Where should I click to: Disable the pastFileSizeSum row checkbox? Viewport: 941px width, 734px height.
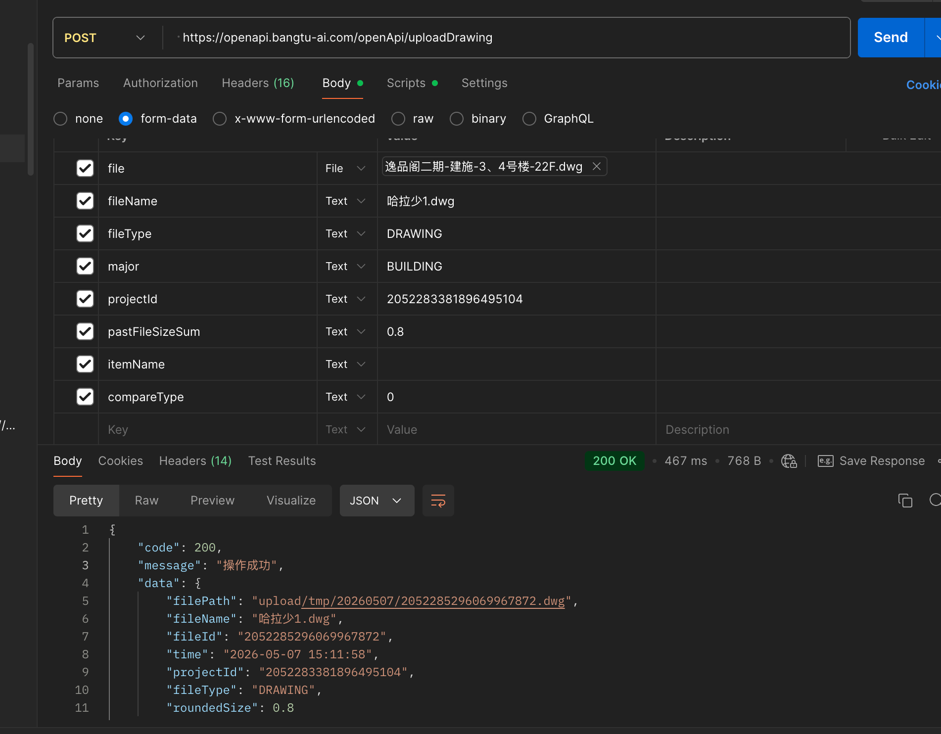pos(85,331)
